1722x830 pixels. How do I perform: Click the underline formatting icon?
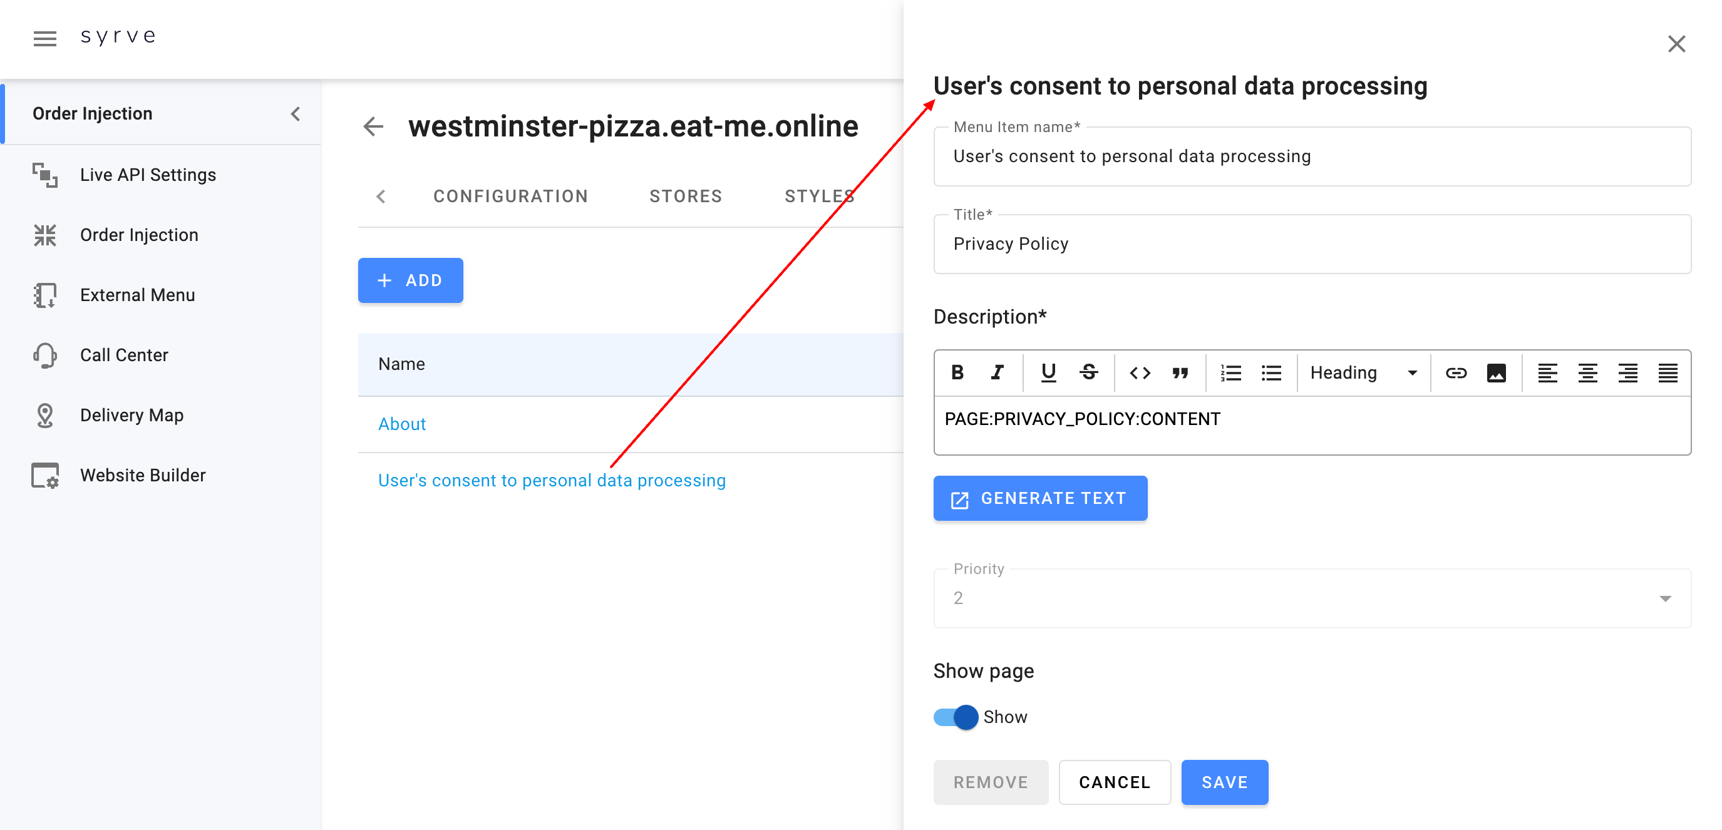click(x=1048, y=372)
